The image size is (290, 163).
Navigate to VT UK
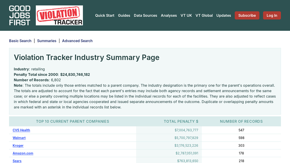(x=186, y=16)
